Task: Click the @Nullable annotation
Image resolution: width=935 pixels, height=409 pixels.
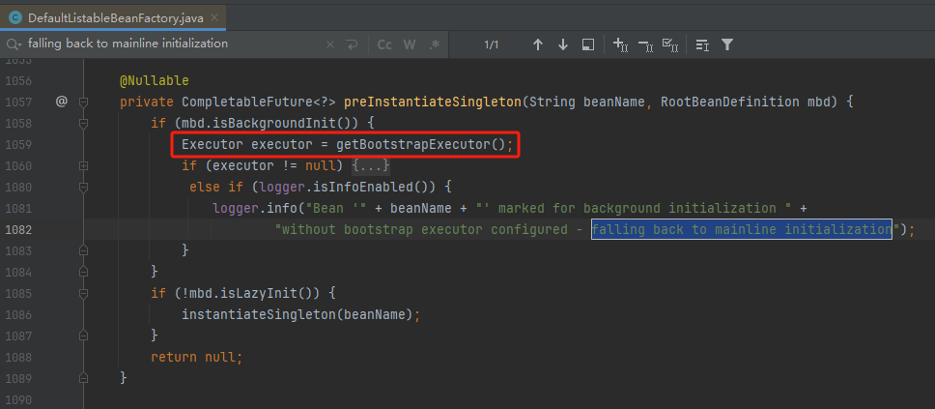Action: (155, 80)
